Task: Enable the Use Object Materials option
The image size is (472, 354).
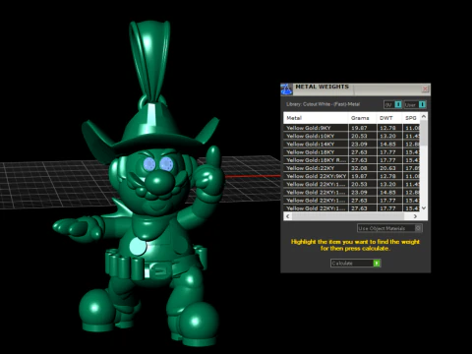Action: pyautogui.click(x=389, y=228)
